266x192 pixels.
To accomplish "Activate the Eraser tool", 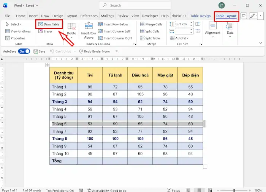I will pos(45,31).
